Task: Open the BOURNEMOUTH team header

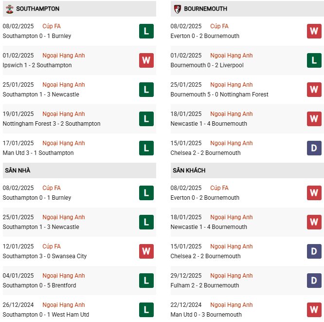Action: [x=205, y=9]
